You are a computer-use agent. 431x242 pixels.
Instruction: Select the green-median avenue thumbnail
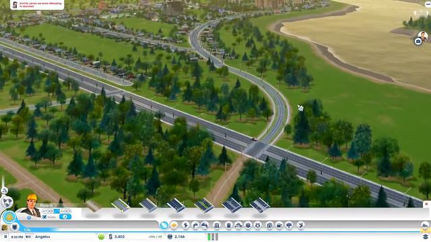click(x=204, y=205)
